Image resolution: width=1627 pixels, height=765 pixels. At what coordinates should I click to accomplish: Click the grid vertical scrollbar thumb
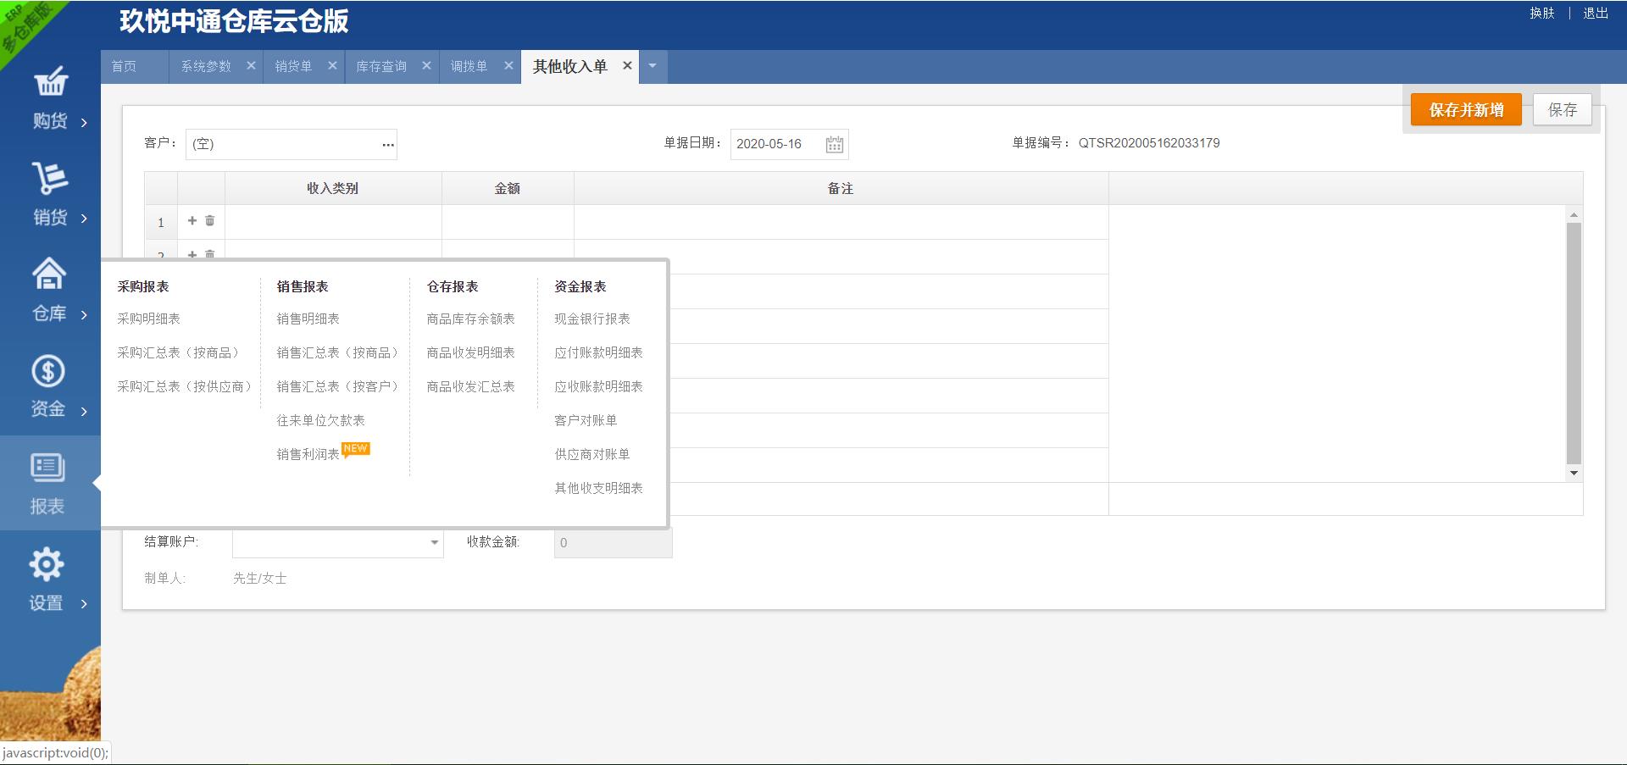tap(1574, 343)
